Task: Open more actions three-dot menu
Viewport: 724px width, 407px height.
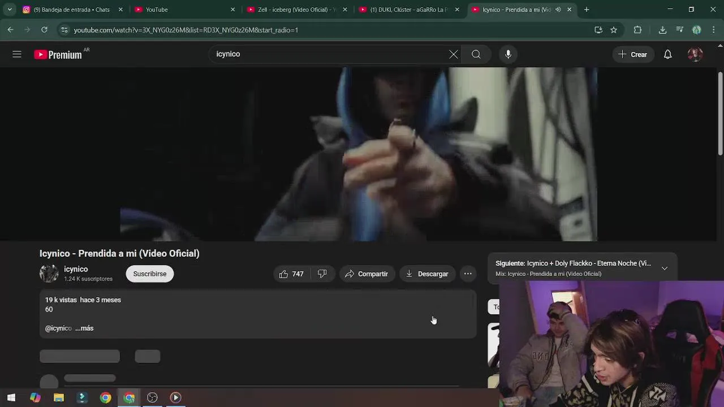Action: (x=468, y=274)
